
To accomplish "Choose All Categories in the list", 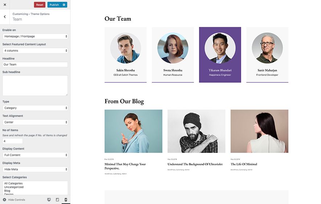I will 13,183.
